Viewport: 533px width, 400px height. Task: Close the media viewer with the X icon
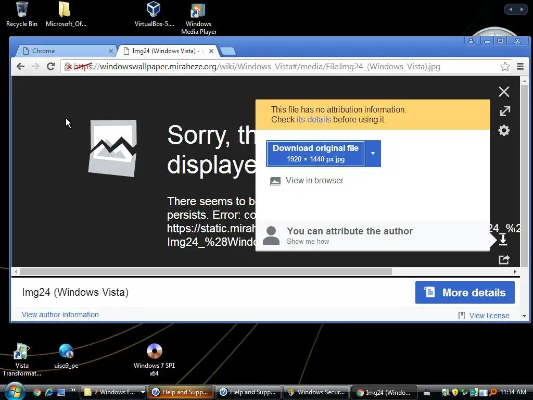pos(504,92)
